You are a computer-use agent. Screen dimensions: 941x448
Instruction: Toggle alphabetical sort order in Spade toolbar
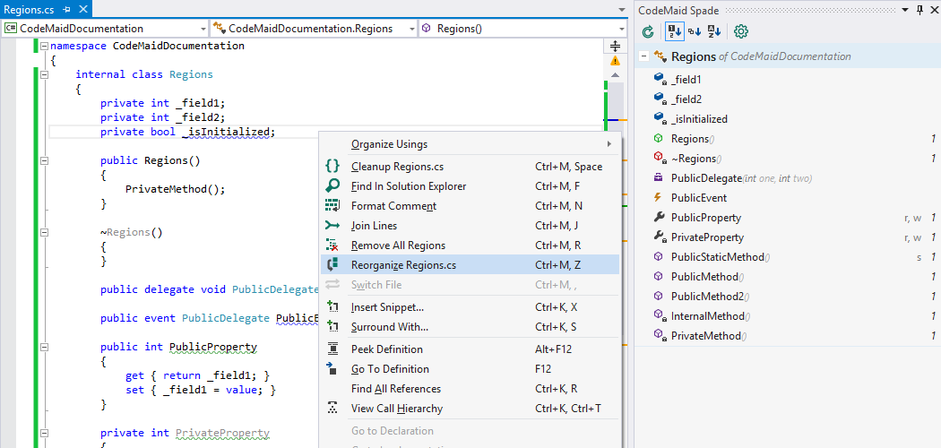(x=713, y=31)
